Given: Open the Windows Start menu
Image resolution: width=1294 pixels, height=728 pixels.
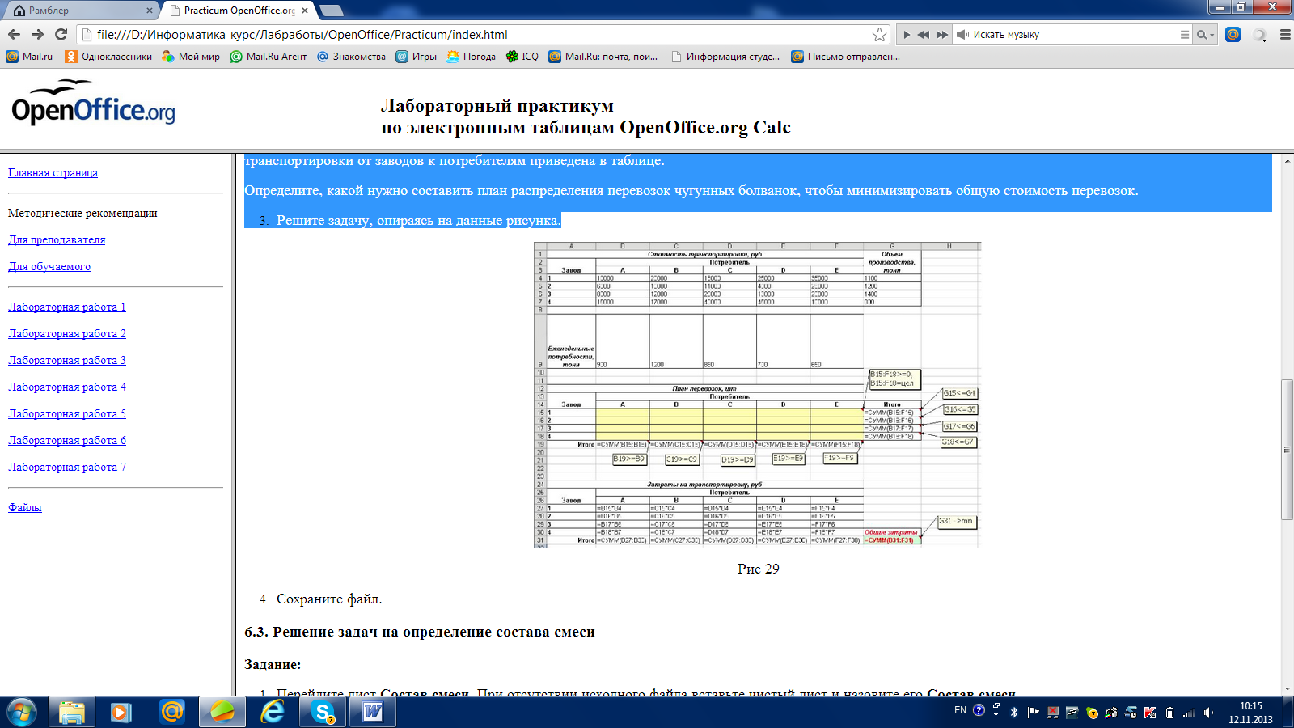Looking at the screenshot, I should (22, 712).
